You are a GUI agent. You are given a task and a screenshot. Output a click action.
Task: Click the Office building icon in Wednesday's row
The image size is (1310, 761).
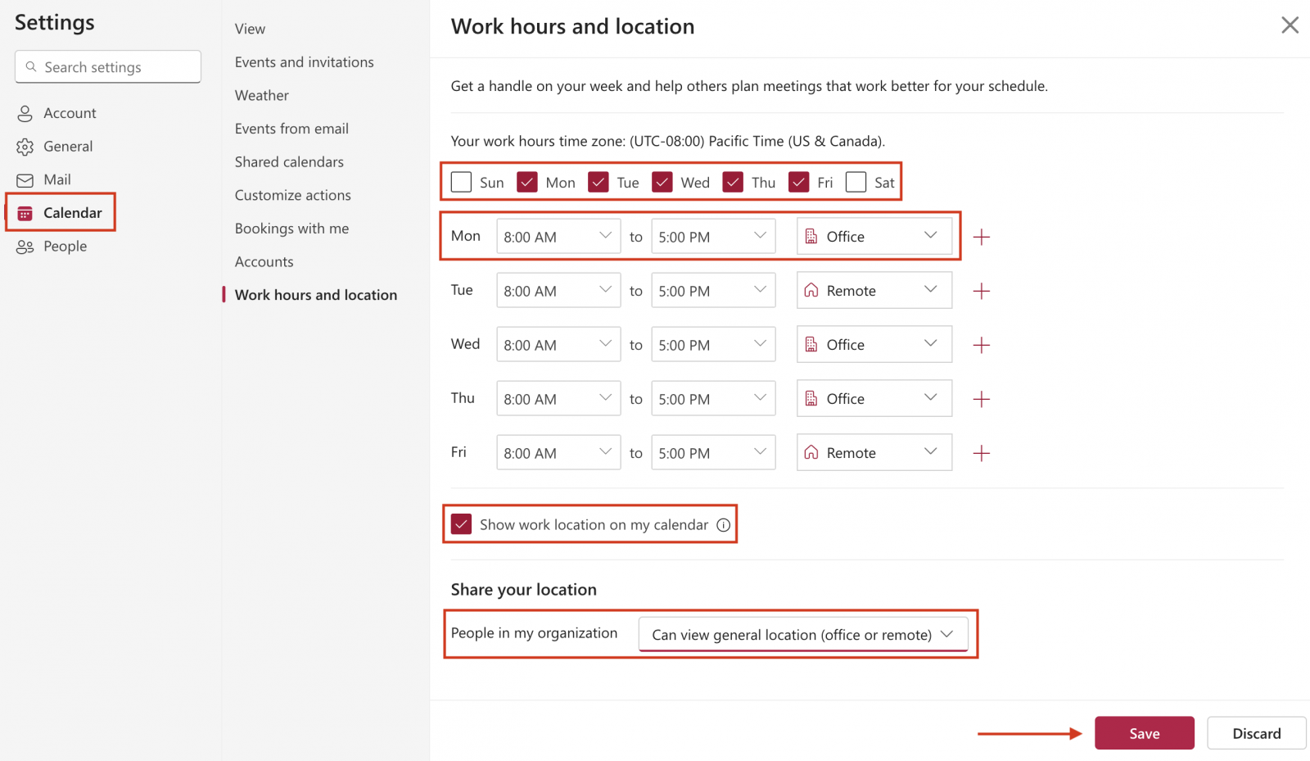coord(811,344)
